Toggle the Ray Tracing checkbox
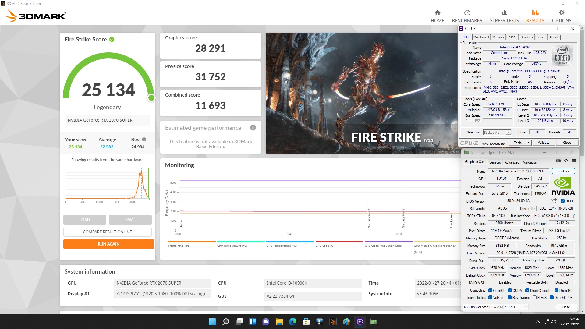 (509, 298)
